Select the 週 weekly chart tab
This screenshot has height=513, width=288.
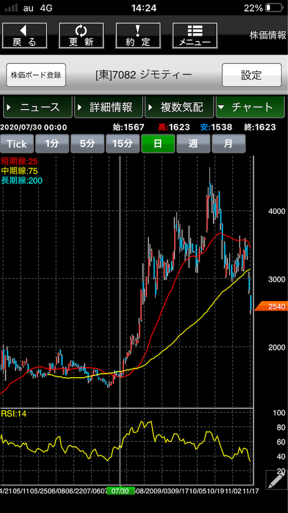click(193, 144)
